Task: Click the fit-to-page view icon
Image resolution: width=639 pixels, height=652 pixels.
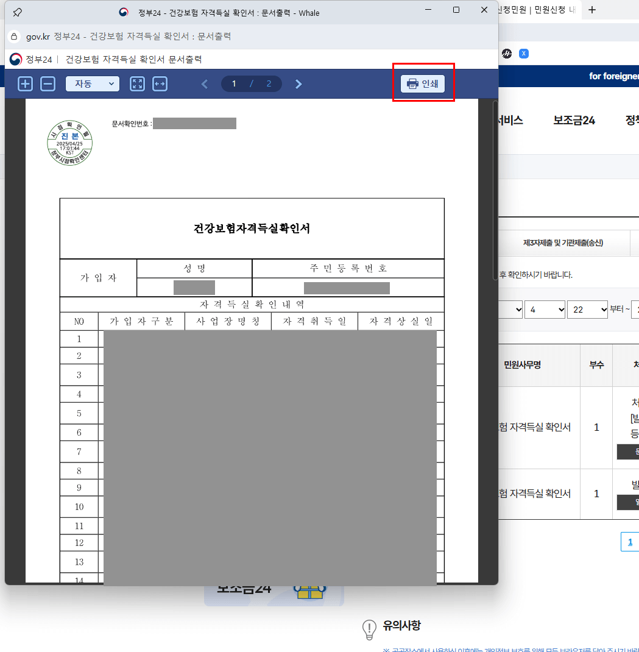Action: (137, 83)
